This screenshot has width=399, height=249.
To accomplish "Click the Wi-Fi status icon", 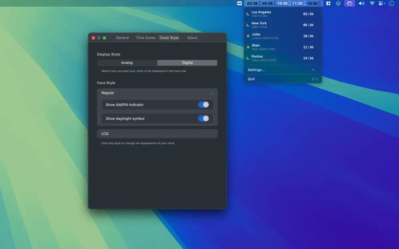I will tap(372, 3).
